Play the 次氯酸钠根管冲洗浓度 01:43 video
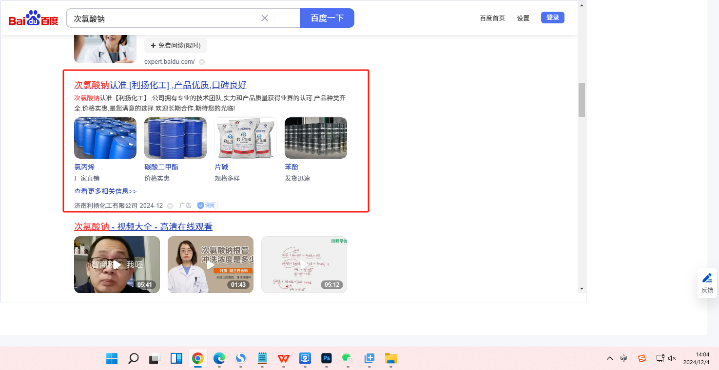The image size is (719, 370). tap(211, 264)
